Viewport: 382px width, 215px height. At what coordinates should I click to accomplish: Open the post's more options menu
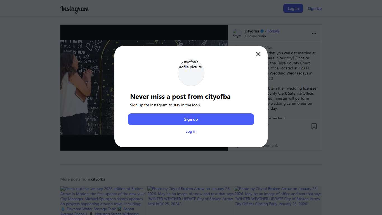[x=314, y=33]
